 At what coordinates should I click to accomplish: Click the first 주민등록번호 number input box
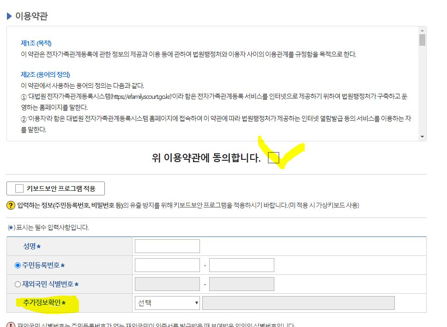point(167,264)
